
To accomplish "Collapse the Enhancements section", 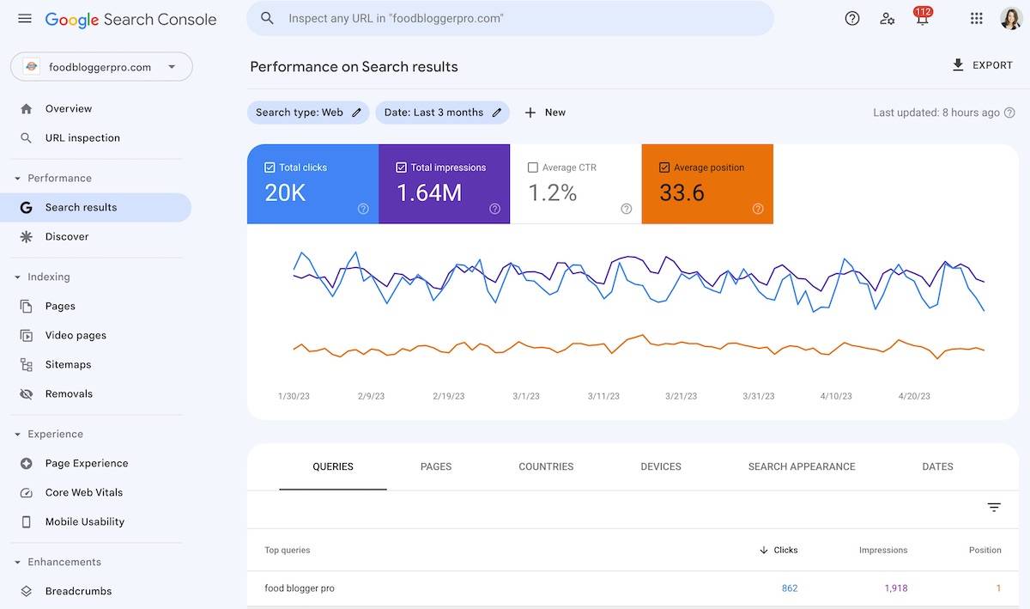I will pos(17,563).
